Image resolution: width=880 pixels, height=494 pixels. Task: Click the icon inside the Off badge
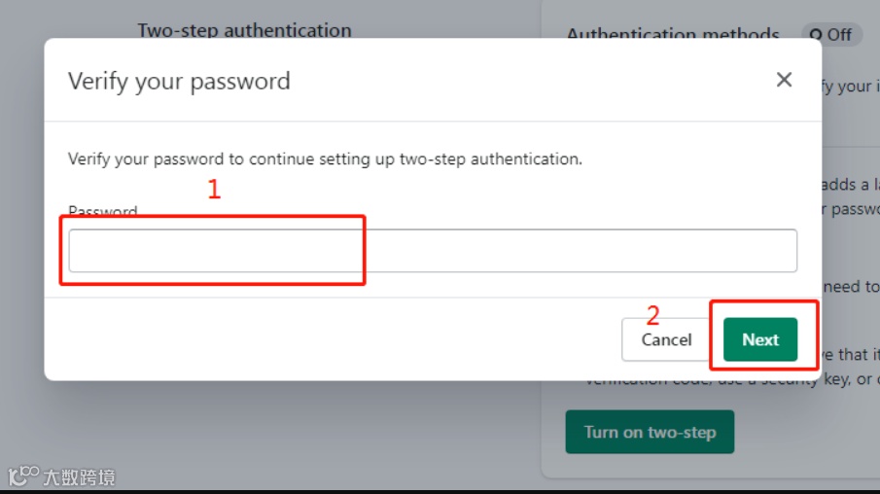click(x=817, y=35)
